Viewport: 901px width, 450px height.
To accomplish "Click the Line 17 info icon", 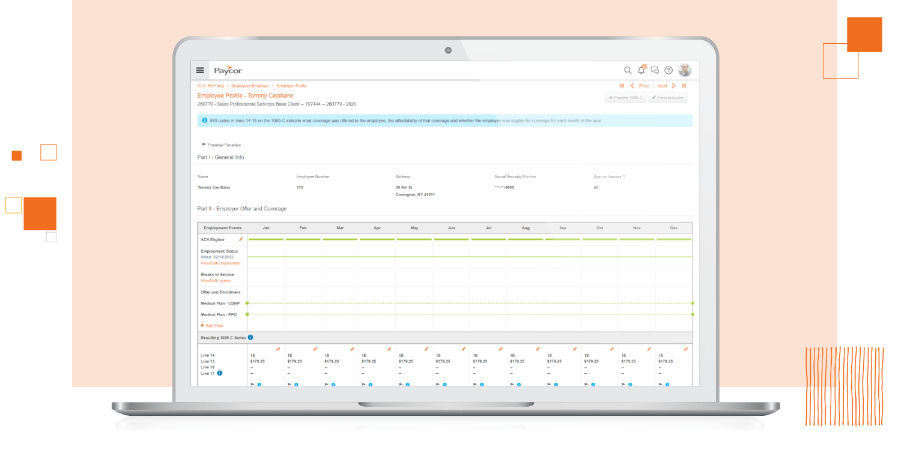I will (x=220, y=373).
